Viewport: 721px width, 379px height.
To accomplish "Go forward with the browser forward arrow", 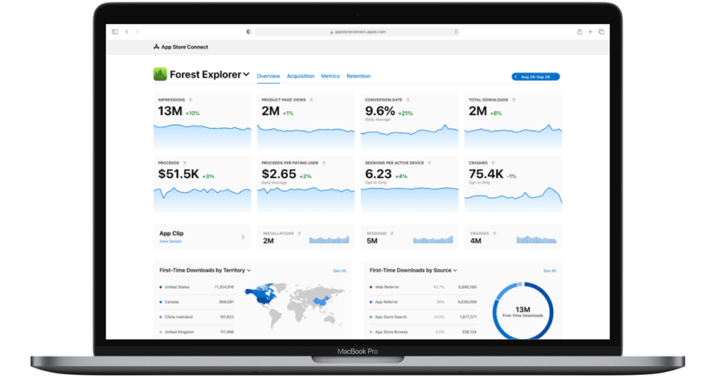I will point(137,32).
